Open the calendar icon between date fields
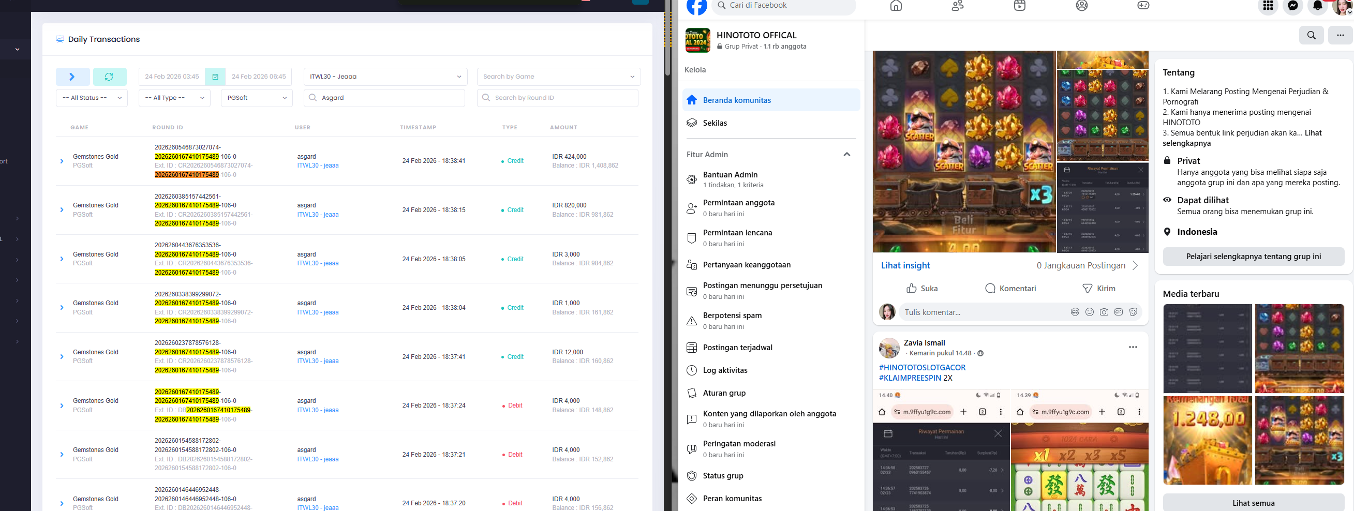Screen dimensions: 1354x511 tap(215, 77)
